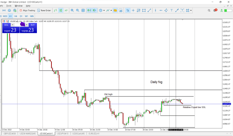This screenshot has height=136, width=233.
Task: Switch timeframe to D1
Action: [21, 16]
